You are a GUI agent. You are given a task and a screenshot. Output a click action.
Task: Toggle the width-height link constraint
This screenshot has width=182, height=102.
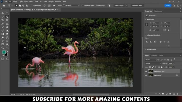tap(147, 25)
